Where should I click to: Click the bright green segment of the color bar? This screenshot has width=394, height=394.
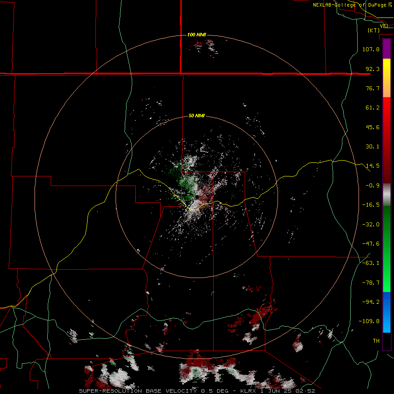(387, 249)
